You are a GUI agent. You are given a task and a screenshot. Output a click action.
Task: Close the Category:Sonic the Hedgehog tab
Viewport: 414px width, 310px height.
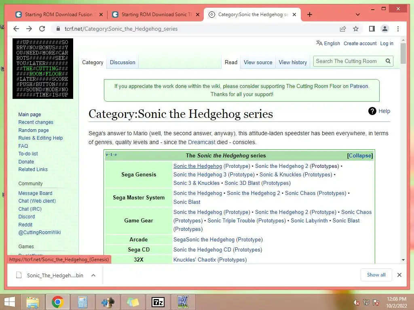294,15
